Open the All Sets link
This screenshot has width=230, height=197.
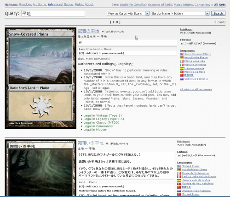tap(220, 5)
